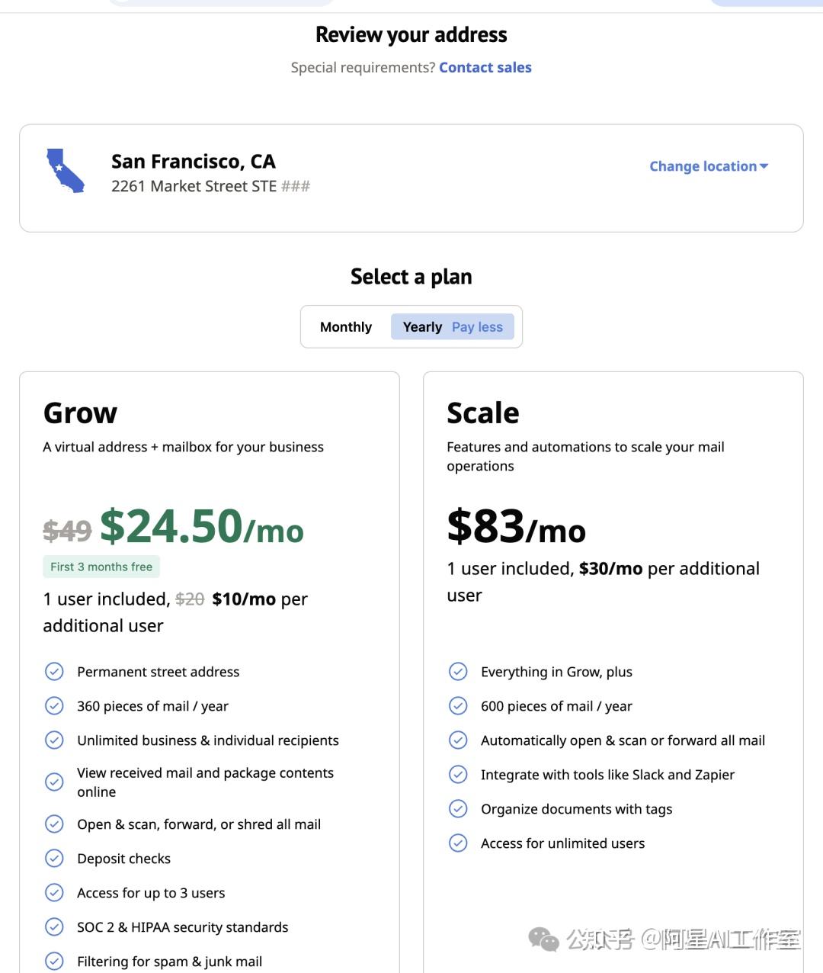Click the WeChat logo in watermark

click(x=543, y=939)
